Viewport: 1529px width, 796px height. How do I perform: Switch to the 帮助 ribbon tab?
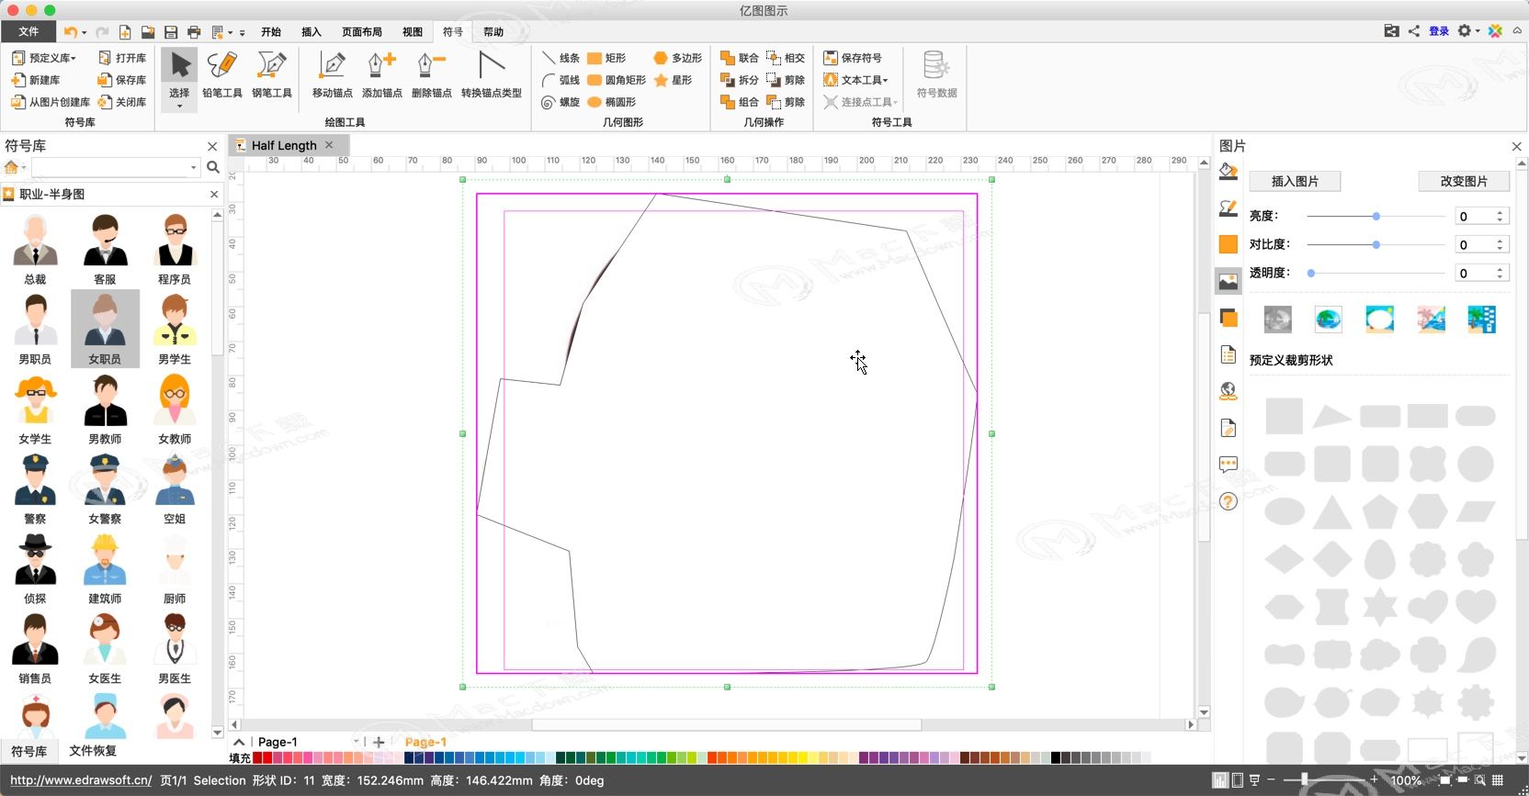tap(493, 31)
